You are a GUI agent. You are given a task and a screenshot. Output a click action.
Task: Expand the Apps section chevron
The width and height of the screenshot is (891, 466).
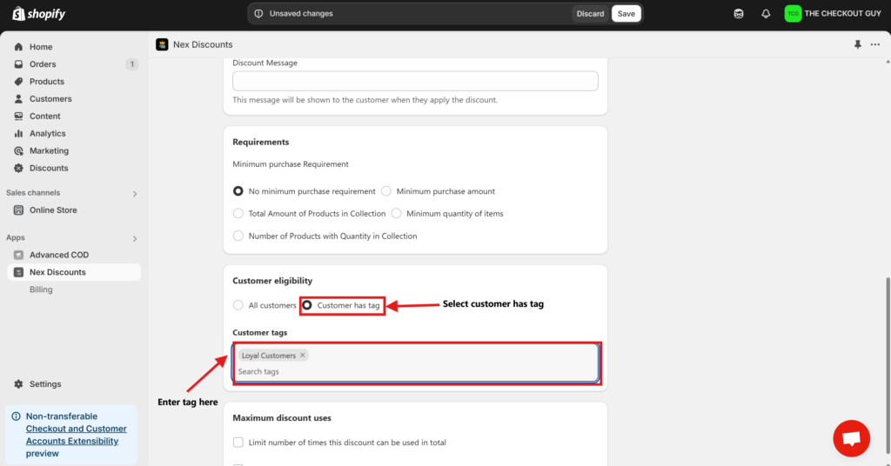135,238
